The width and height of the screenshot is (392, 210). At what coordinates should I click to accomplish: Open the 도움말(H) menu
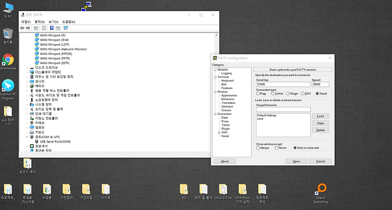pyautogui.click(x=69, y=22)
